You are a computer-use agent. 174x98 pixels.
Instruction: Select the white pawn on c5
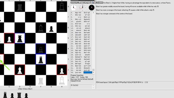pyautogui.click(x=9, y=39)
